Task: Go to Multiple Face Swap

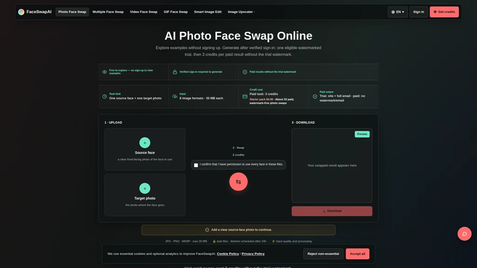Action: tap(108, 12)
